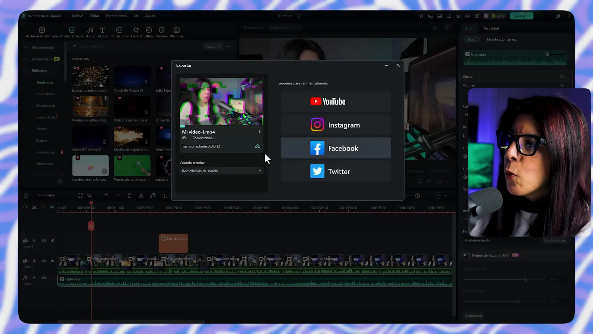This screenshot has width=593, height=334.
Task: Click the Configuración button beside Predeterminado
Action: (555, 240)
